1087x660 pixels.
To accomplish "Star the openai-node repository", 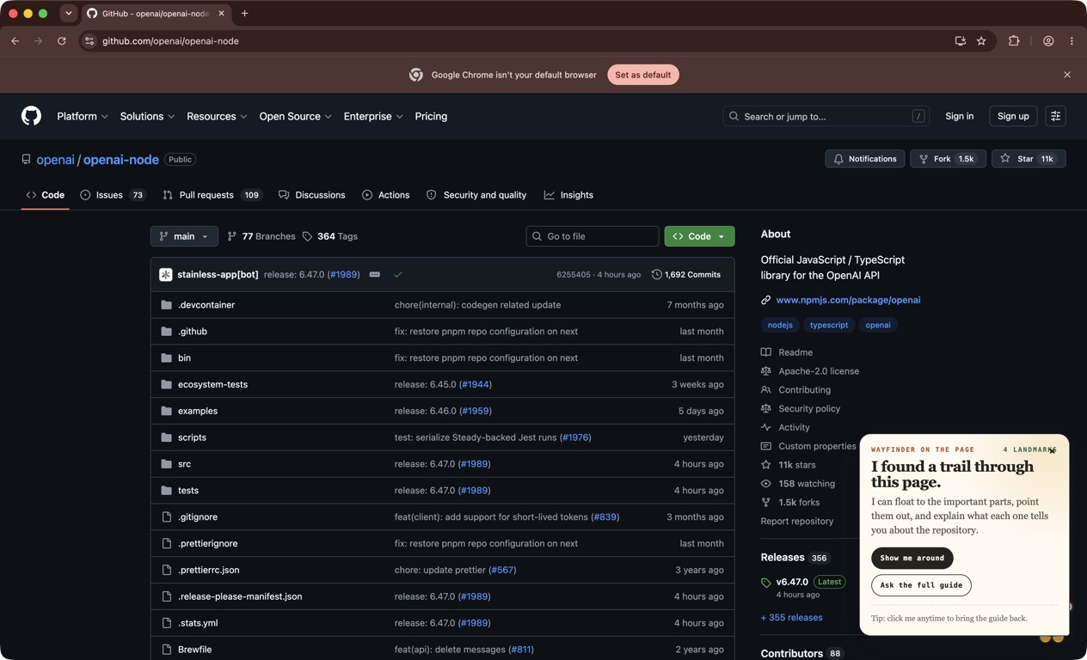I will click(1028, 159).
